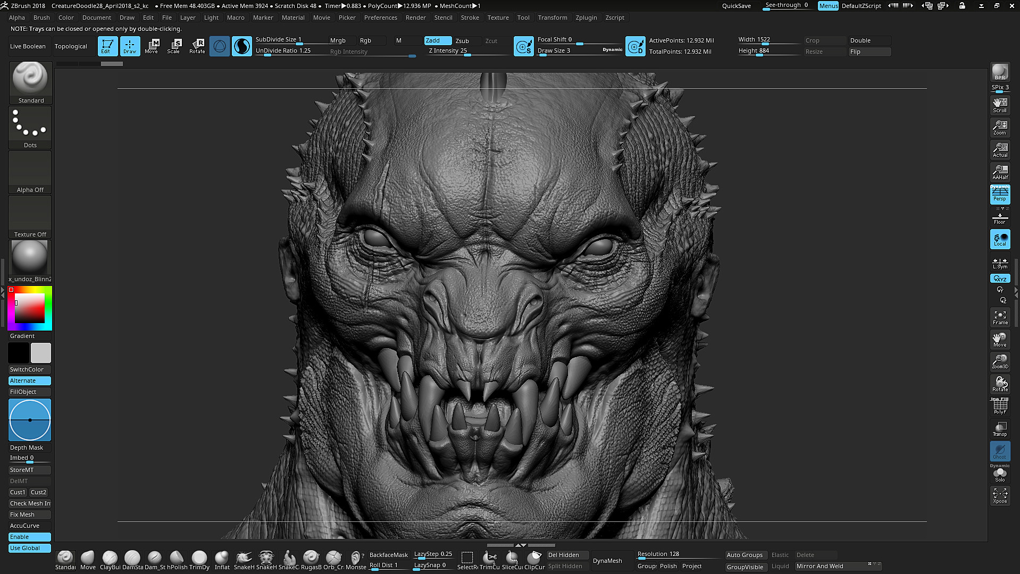Viewport: 1020px width, 574px height.
Task: Activate Edit mode button
Action: pos(107,46)
